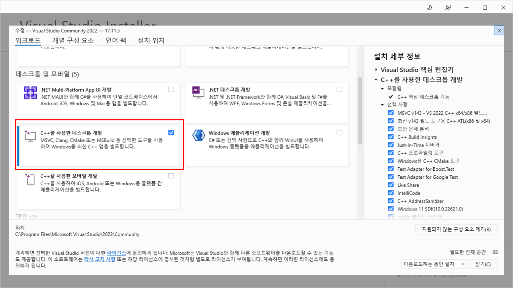Viewport: 513px width, 288px height.
Task: Uncheck 최신 v143 빌드 도구용 C++ ATL option
Action: pos(391,121)
